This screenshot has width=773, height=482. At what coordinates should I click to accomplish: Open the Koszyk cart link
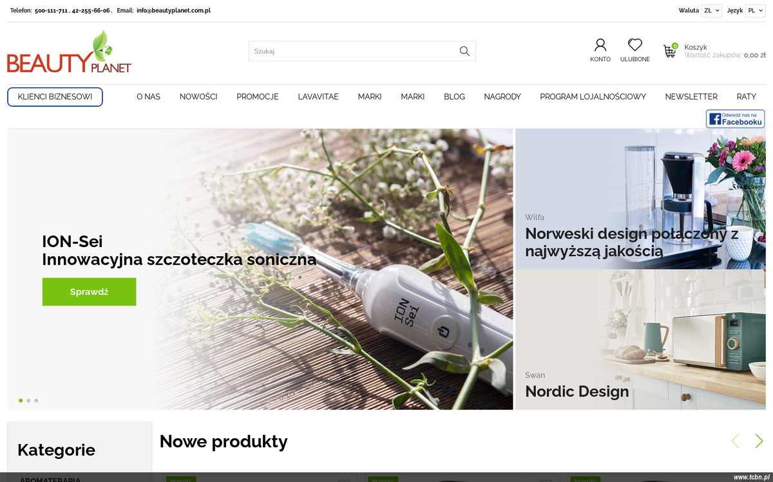[x=696, y=47]
